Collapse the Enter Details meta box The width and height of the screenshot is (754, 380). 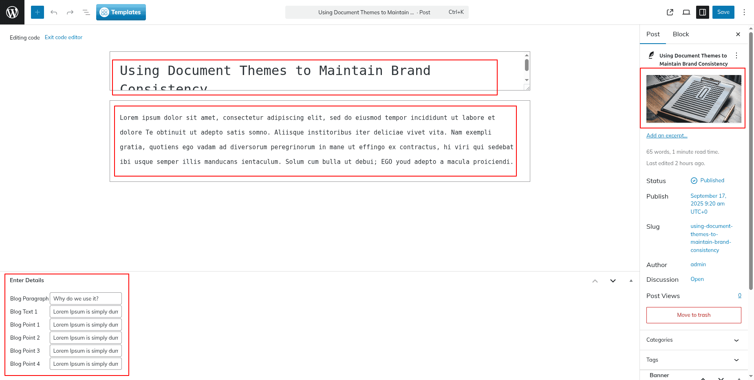point(631,281)
